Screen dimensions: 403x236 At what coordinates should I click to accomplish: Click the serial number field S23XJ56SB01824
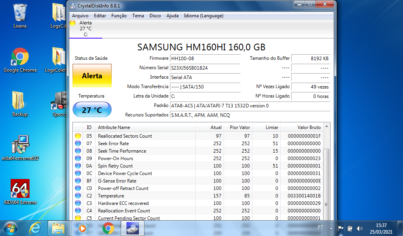click(205, 68)
